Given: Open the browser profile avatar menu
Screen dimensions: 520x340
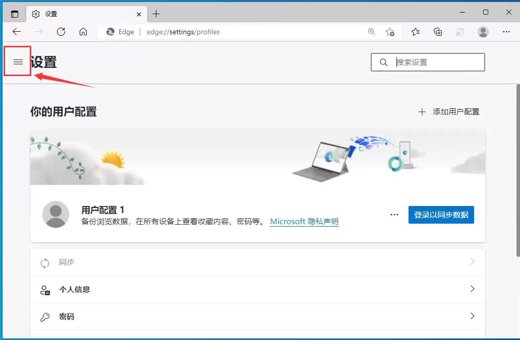Looking at the screenshot, I should click(x=482, y=32).
